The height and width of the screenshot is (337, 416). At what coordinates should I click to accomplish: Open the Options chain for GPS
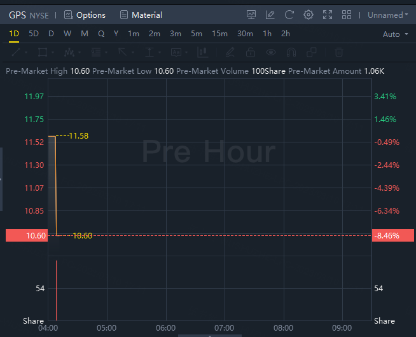pos(85,15)
